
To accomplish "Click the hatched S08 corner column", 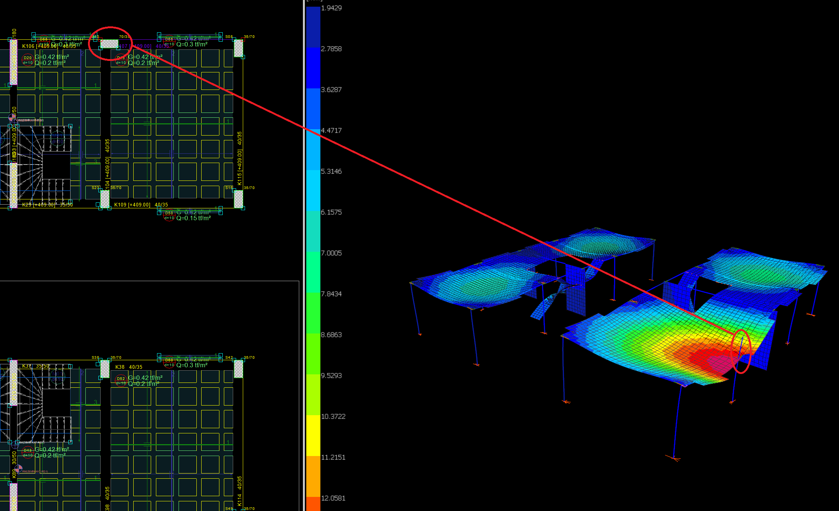I will pyautogui.click(x=238, y=48).
